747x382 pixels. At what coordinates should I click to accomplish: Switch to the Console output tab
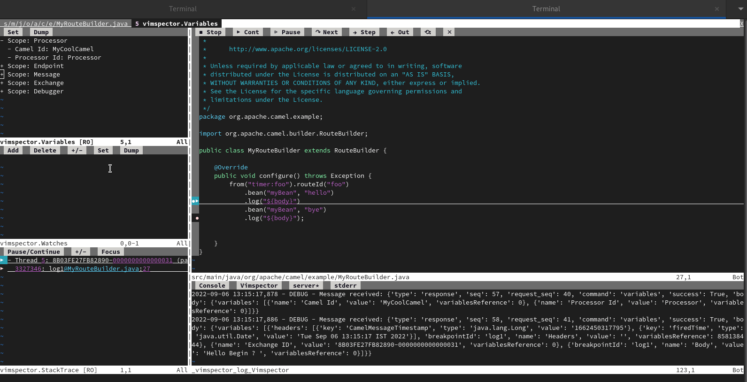coord(212,286)
